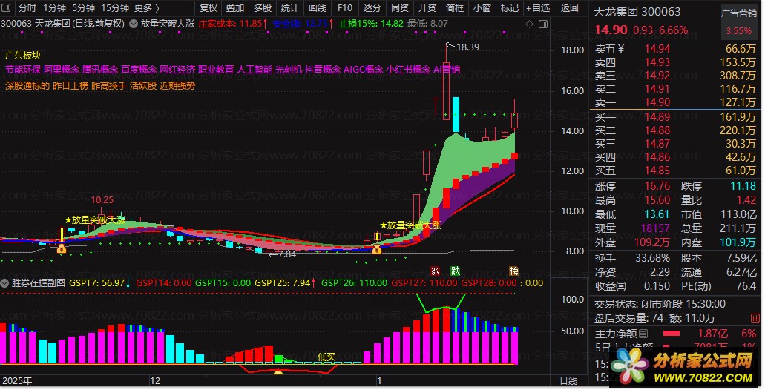This screenshot has width=765, height=390.
Task: Click the stock title 300063 天龙集团(日线.前复权)
Action: pos(63,24)
